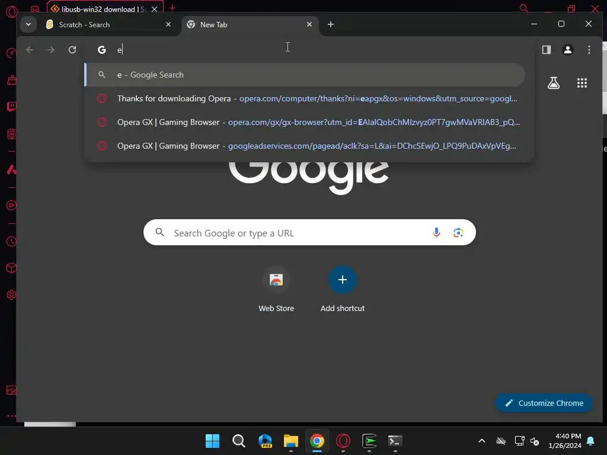Image resolution: width=607 pixels, height=455 pixels.
Task: Click the address bar text field
Action: click(309, 50)
